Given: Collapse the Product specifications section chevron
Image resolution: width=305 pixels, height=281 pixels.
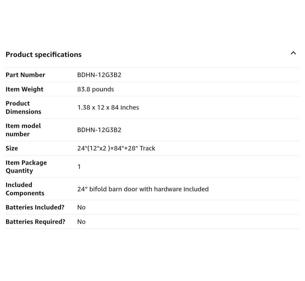Looking at the screenshot, I should pyautogui.click(x=293, y=53).
